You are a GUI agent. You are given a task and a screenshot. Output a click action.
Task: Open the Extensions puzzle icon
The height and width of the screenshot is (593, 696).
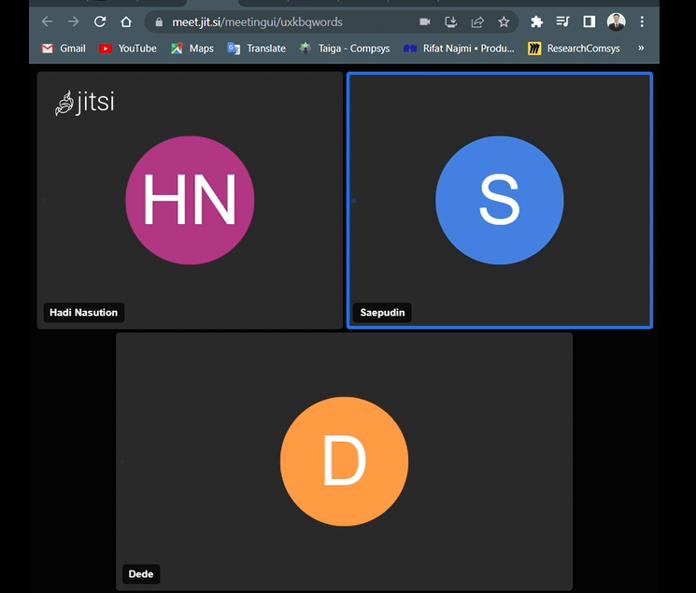[x=536, y=21]
